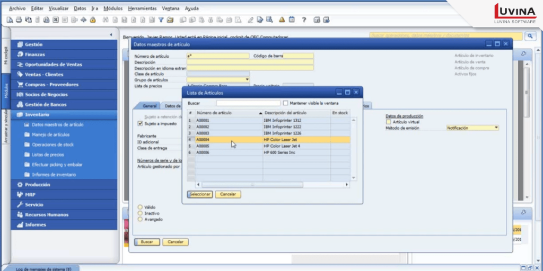Click Buscar button in Datos maestros window

point(147,242)
